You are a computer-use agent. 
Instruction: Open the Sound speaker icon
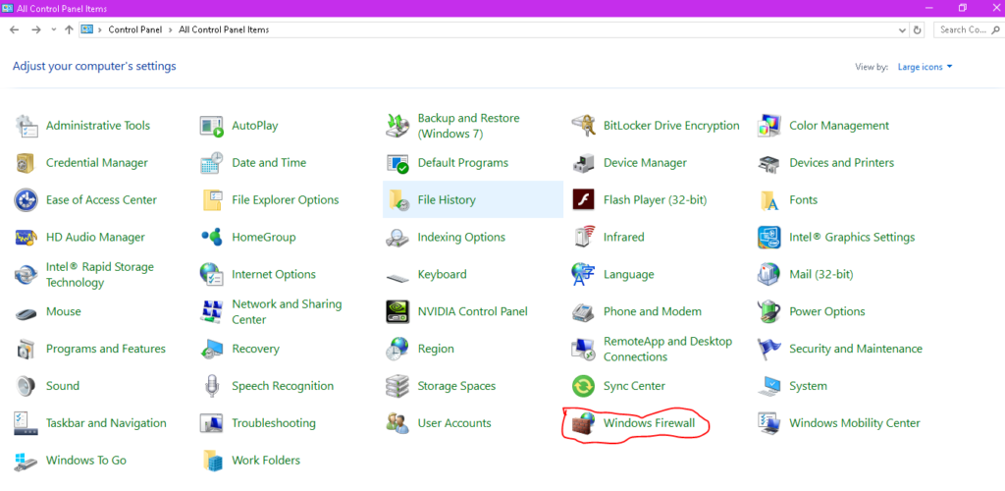coord(26,386)
